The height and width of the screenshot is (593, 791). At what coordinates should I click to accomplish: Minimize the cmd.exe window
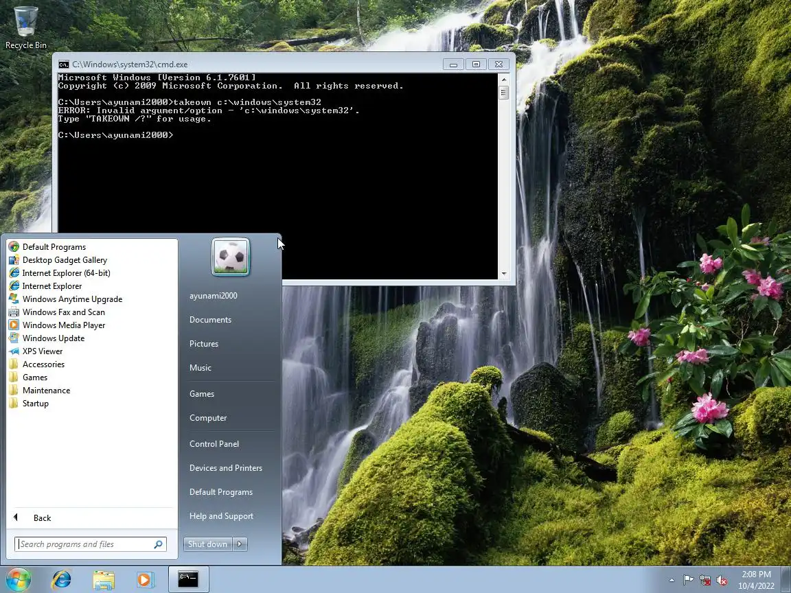pyautogui.click(x=453, y=65)
